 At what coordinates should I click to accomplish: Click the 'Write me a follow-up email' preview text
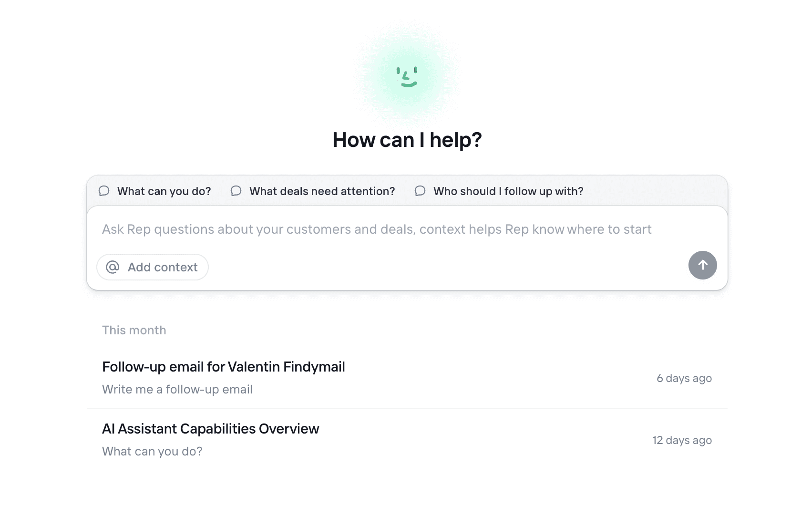point(177,389)
